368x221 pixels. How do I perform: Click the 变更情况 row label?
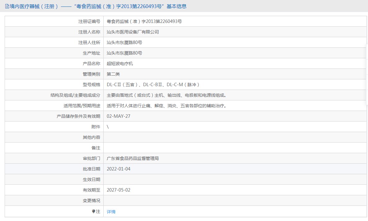(92, 201)
